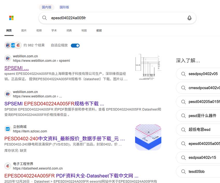220x183 pixels.
Task: Click the search magnifier icon in search box
Action: (x=45, y=18)
